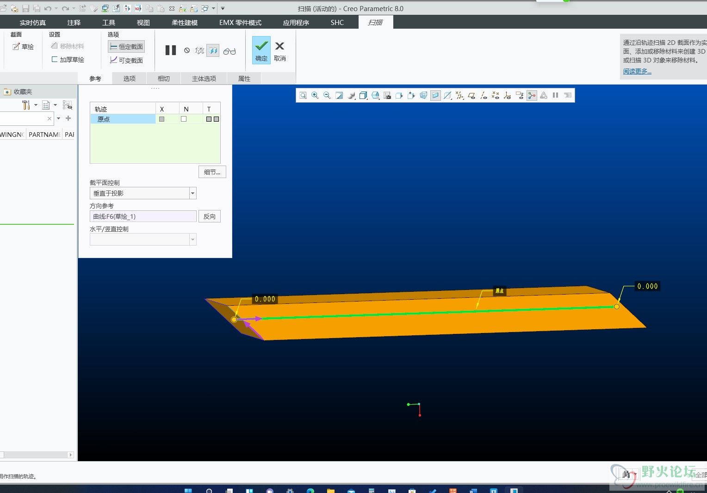Select the no-preview icon
Viewport: 707px width, 493px height.
[187, 50]
